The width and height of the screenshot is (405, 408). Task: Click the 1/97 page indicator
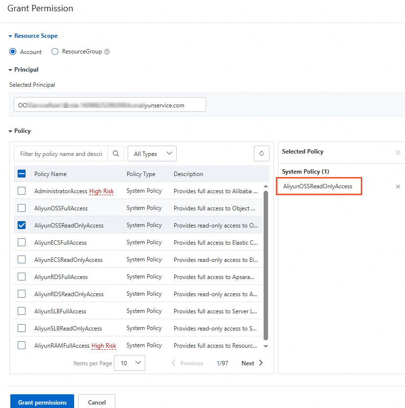click(222, 363)
